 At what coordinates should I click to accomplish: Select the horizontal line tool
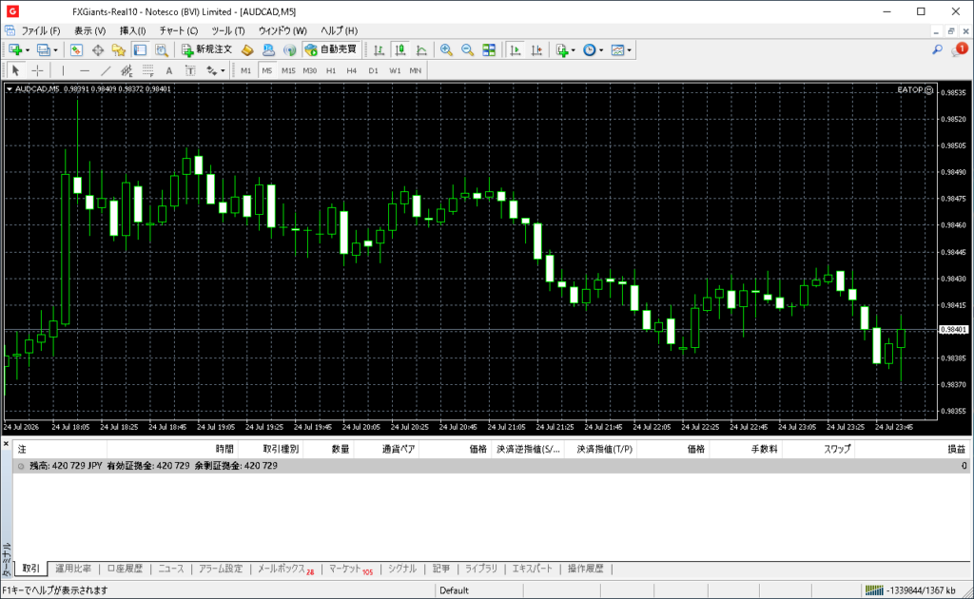tap(85, 70)
